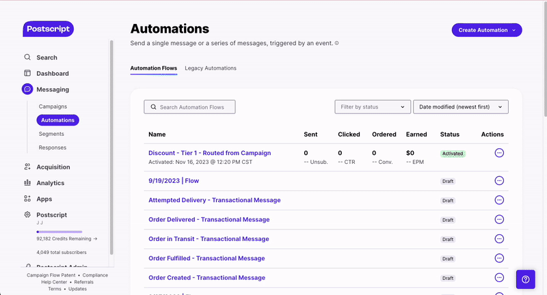The height and width of the screenshot is (295, 547).
Task: Focus the Search Automation Flows input
Action: pos(190,107)
